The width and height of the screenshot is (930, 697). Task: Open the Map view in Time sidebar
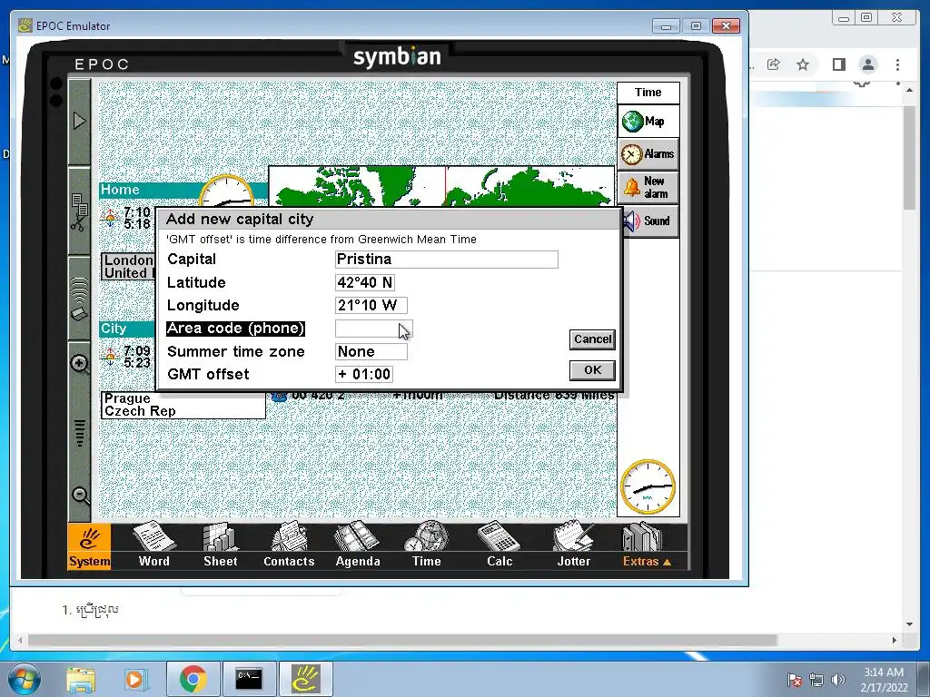pos(648,122)
